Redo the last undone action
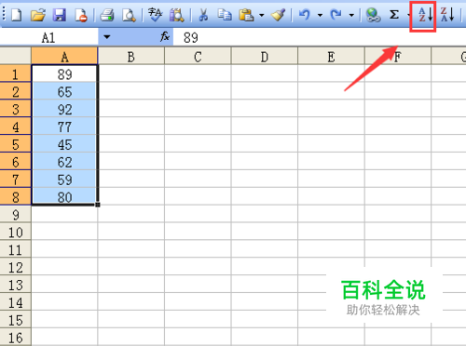Screen dimensions: 466x346 pyautogui.click(x=336, y=15)
